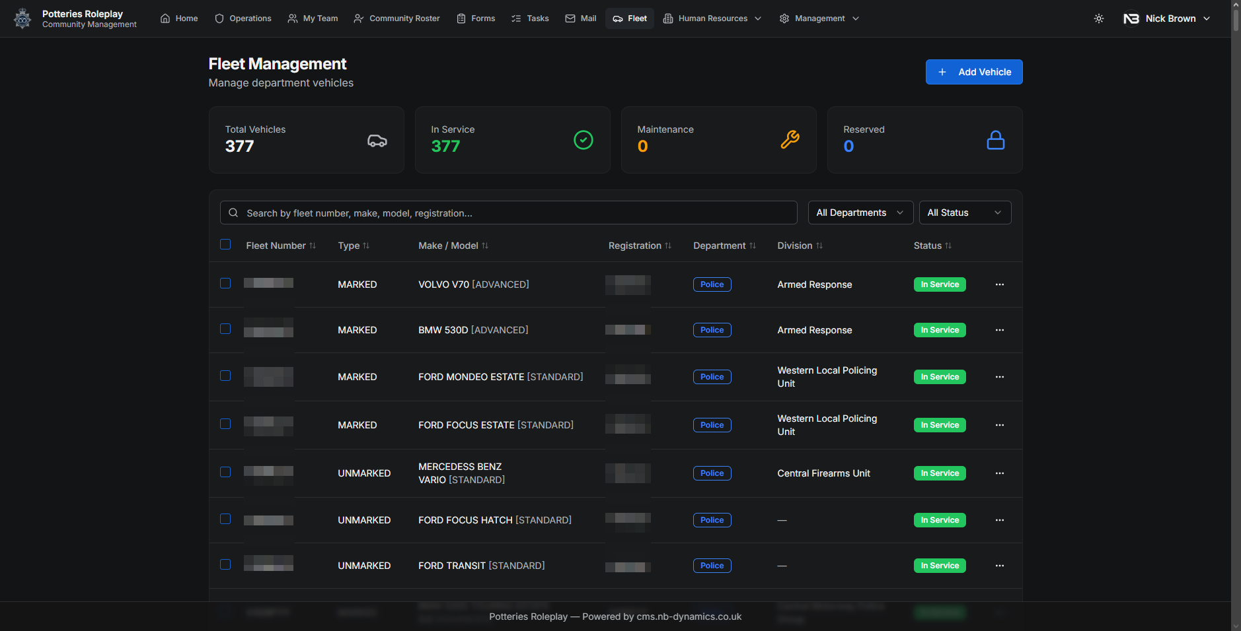This screenshot has height=631, width=1241.
Task: Click the wrench icon in Maintenance card
Action: click(790, 140)
